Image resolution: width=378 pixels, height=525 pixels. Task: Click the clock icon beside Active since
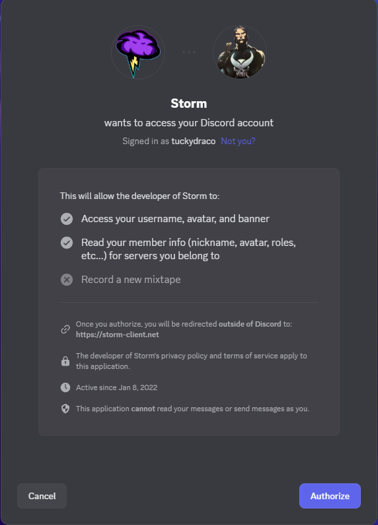(65, 387)
